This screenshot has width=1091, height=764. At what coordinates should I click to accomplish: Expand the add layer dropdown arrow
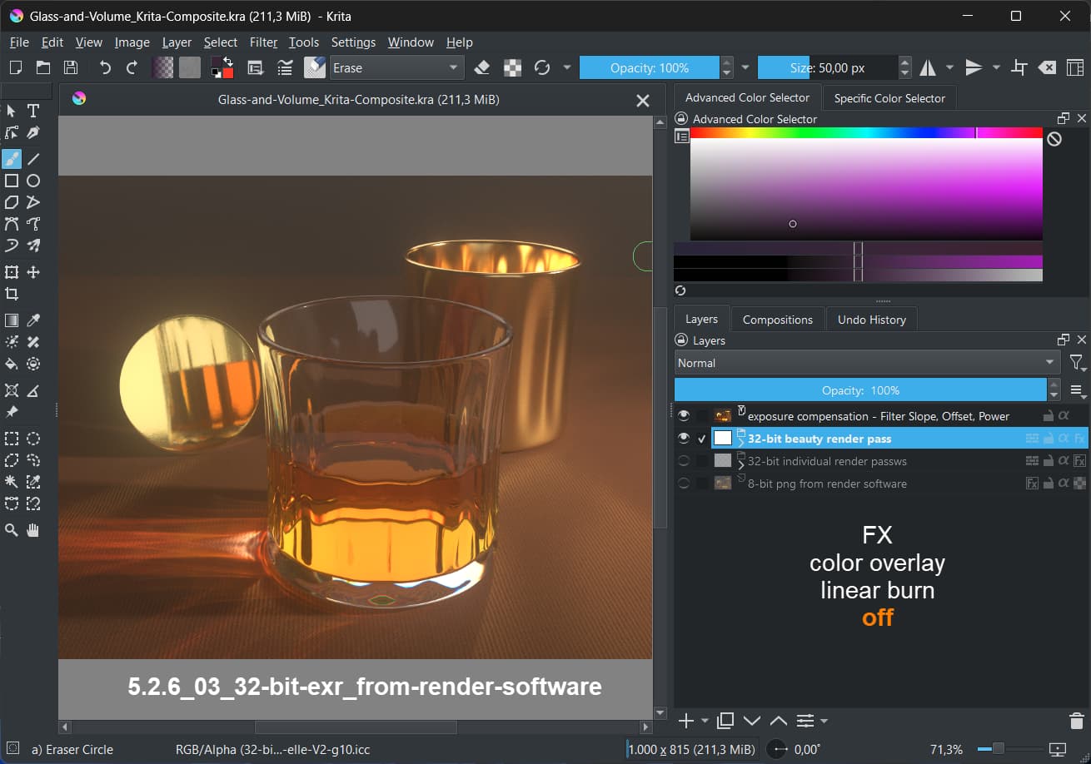705,721
